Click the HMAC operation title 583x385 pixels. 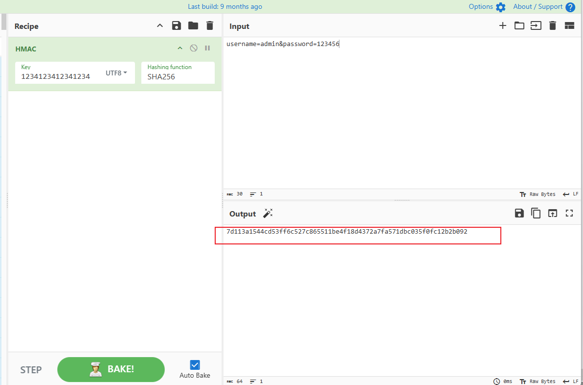coord(25,49)
